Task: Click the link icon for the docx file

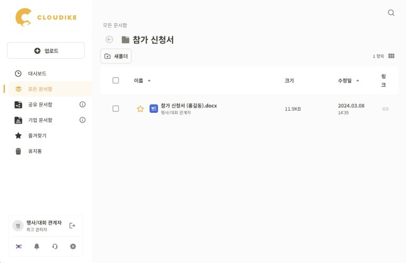Action: [x=386, y=109]
